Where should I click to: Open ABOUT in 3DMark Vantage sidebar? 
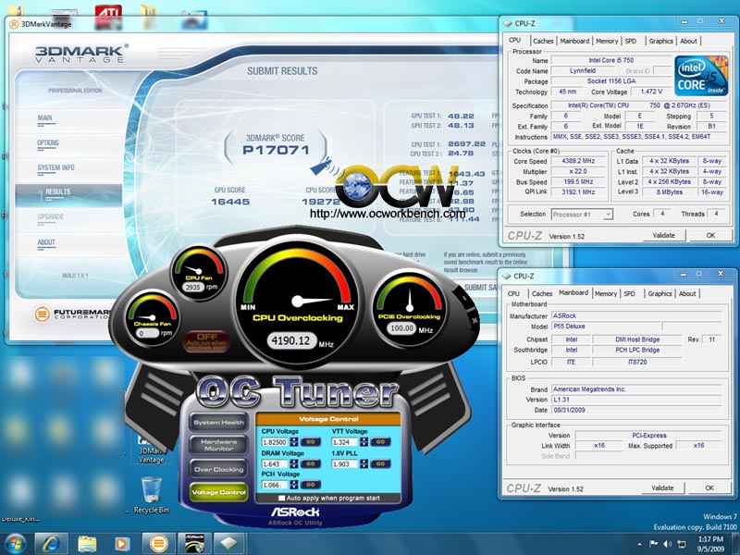(46, 242)
